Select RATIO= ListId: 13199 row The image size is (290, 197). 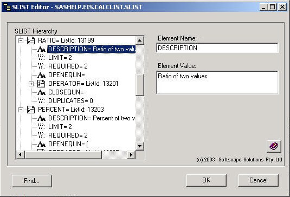[x=66, y=40]
